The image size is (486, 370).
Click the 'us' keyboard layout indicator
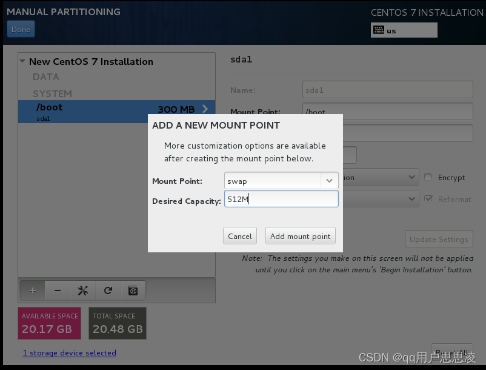click(x=404, y=30)
